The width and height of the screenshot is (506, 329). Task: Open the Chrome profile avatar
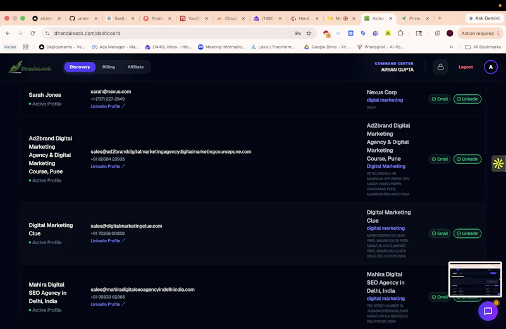[x=450, y=34]
